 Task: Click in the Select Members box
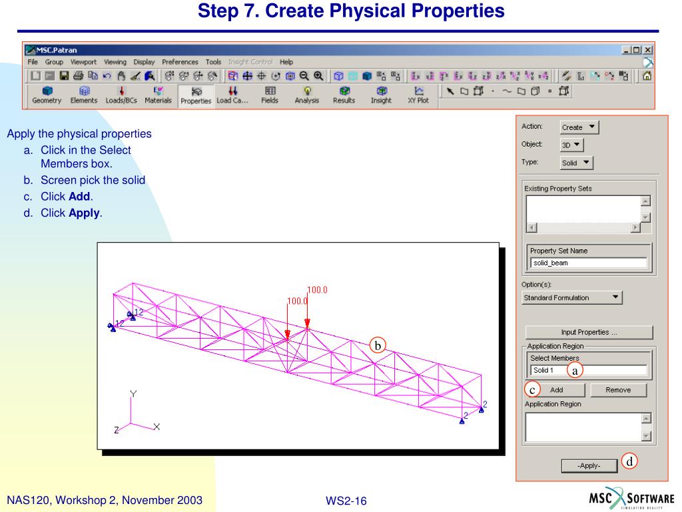pyautogui.click(x=589, y=370)
